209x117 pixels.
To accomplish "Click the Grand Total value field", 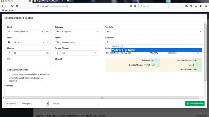I will coord(197,69).
